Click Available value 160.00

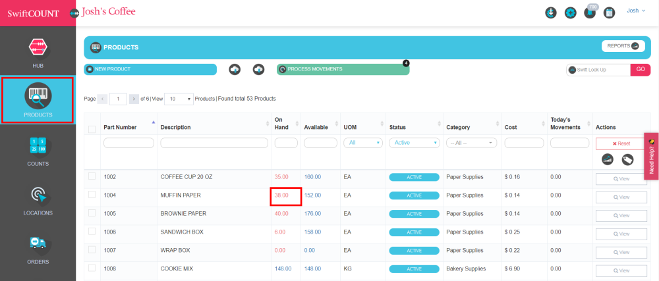[x=312, y=177]
